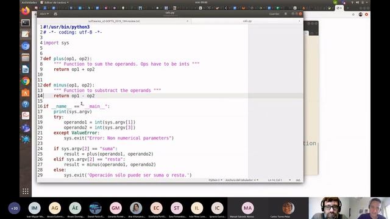This screenshot has width=390, height=219.
Task: Click on 'import sys' line
Action: 56,43
